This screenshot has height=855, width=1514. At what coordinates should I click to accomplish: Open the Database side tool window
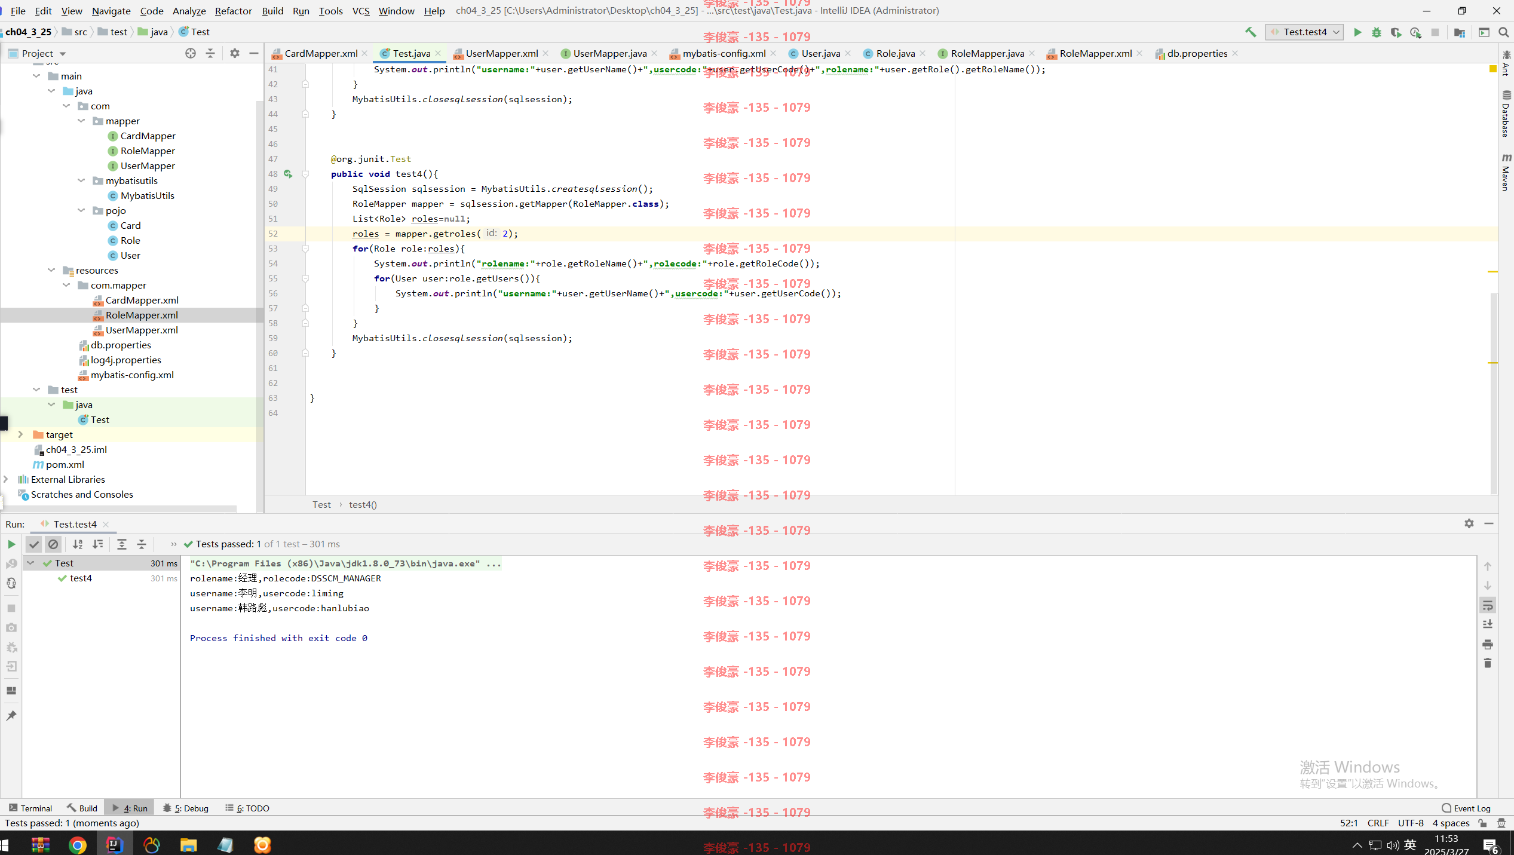(1506, 114)
